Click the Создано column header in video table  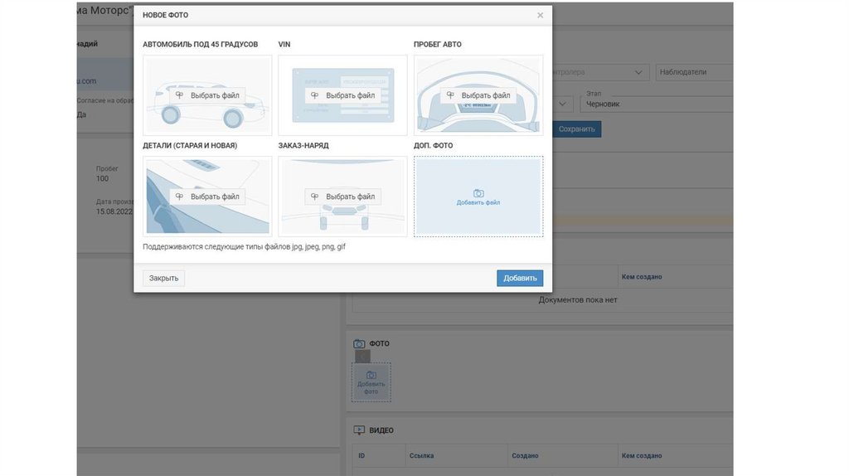pyautogui.click(x=525, y=455)
